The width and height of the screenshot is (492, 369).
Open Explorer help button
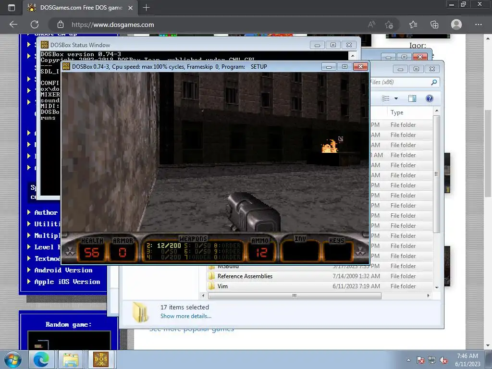pos(429,98)
